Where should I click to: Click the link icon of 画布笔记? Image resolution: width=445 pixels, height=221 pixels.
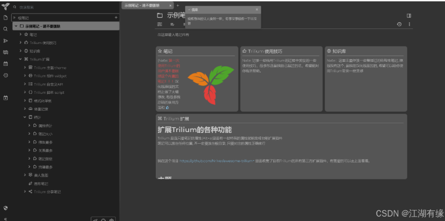(x=30, y=184)
